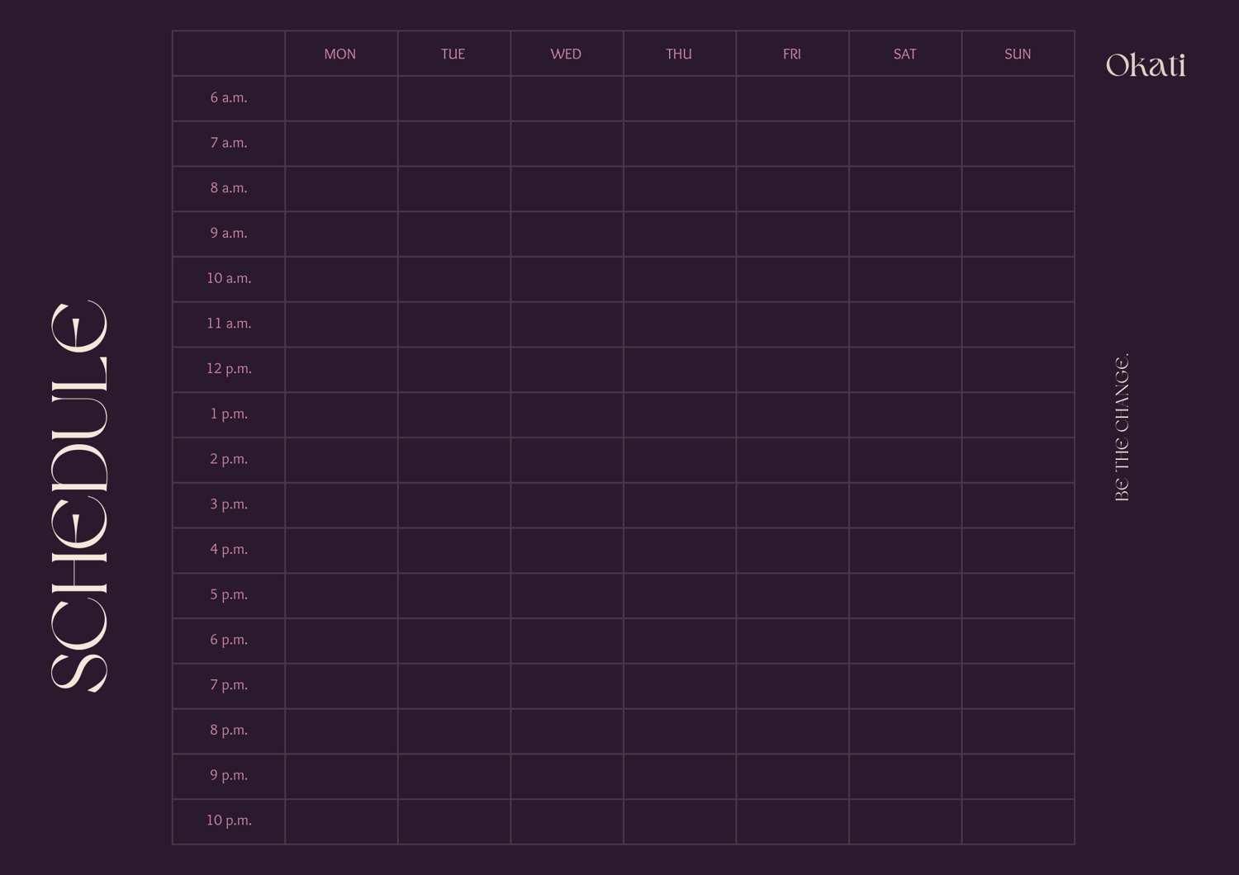Select the WED column header
Image resolution: width=1239 pixels, height=875 pixels.
tap(566, 54)
